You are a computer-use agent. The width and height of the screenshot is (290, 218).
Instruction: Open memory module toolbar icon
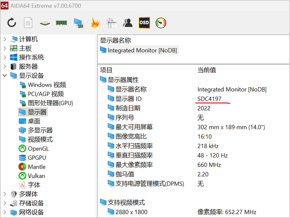point(61,23)
